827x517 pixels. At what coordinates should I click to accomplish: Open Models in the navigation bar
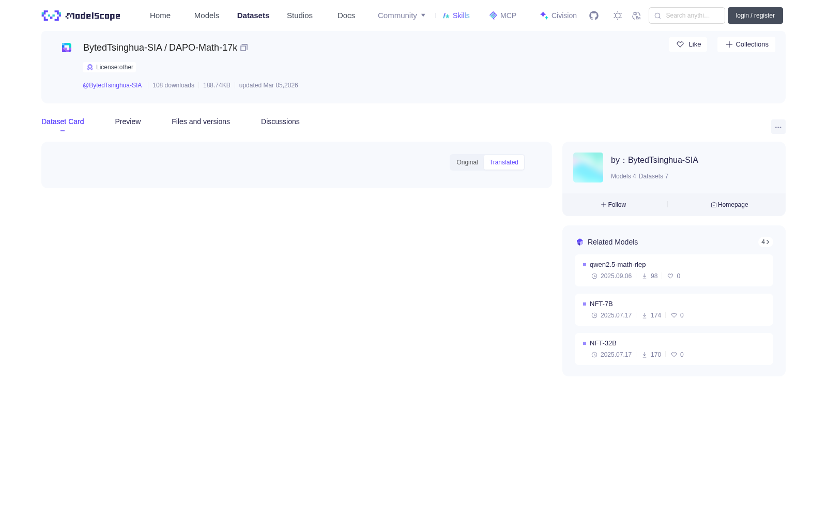(207, 16)
